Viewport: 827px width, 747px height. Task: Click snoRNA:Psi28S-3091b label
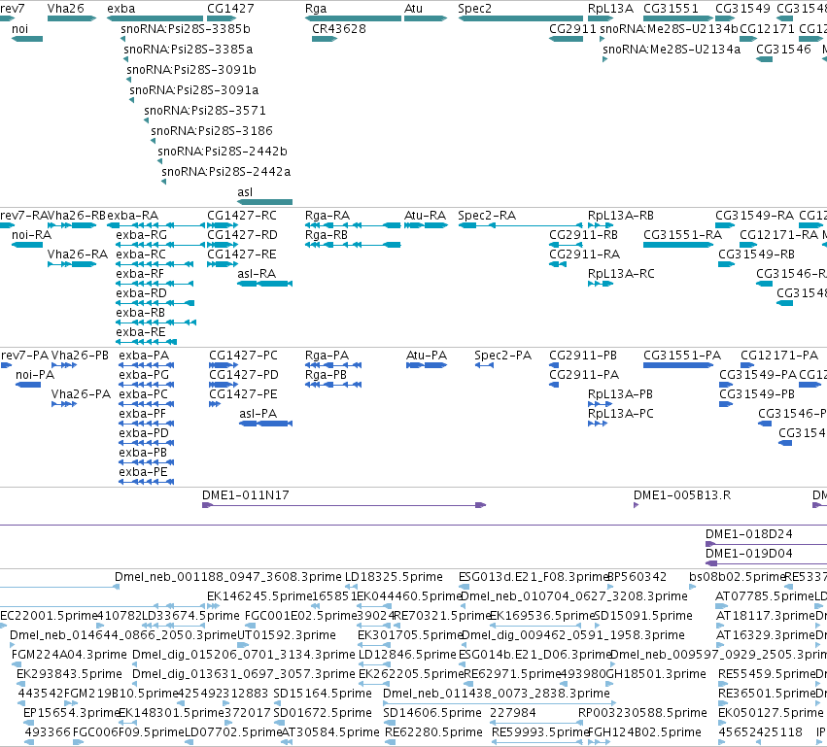[x=191, y=70]
